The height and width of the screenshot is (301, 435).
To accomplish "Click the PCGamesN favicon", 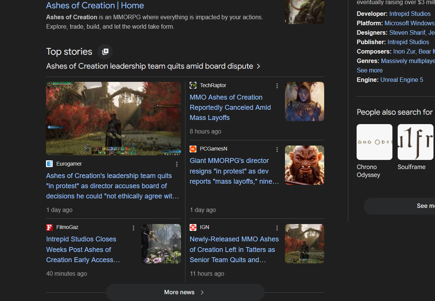I will point(193,149).
